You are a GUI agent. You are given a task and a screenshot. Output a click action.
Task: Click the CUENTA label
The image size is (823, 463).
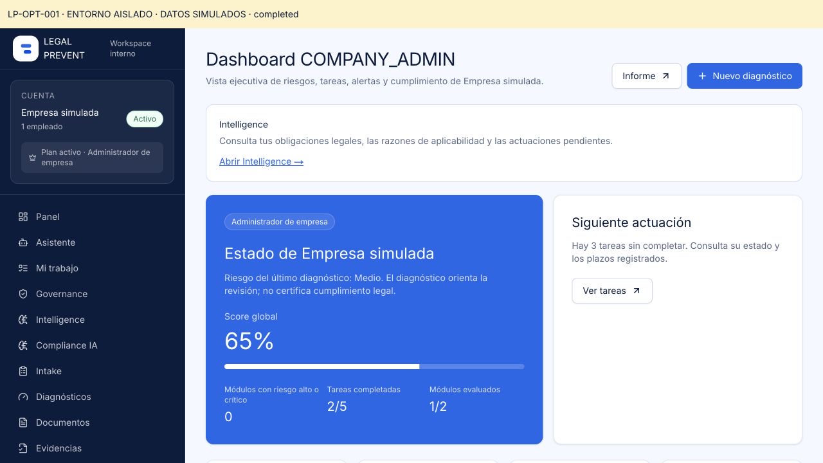click(38, 96)
